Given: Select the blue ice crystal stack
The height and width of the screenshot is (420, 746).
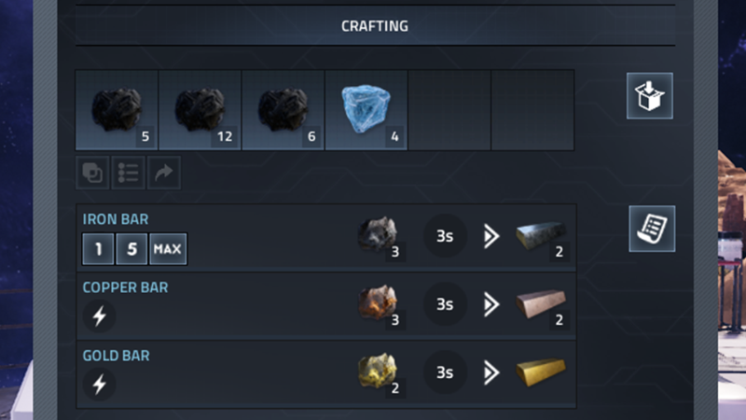Looking at the screenshot, I should (x=366, y=110).
